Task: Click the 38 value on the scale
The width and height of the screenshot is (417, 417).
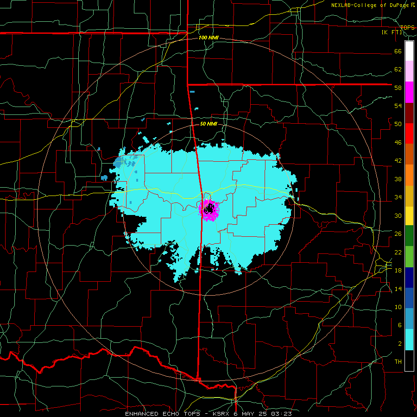Action: 398,179
